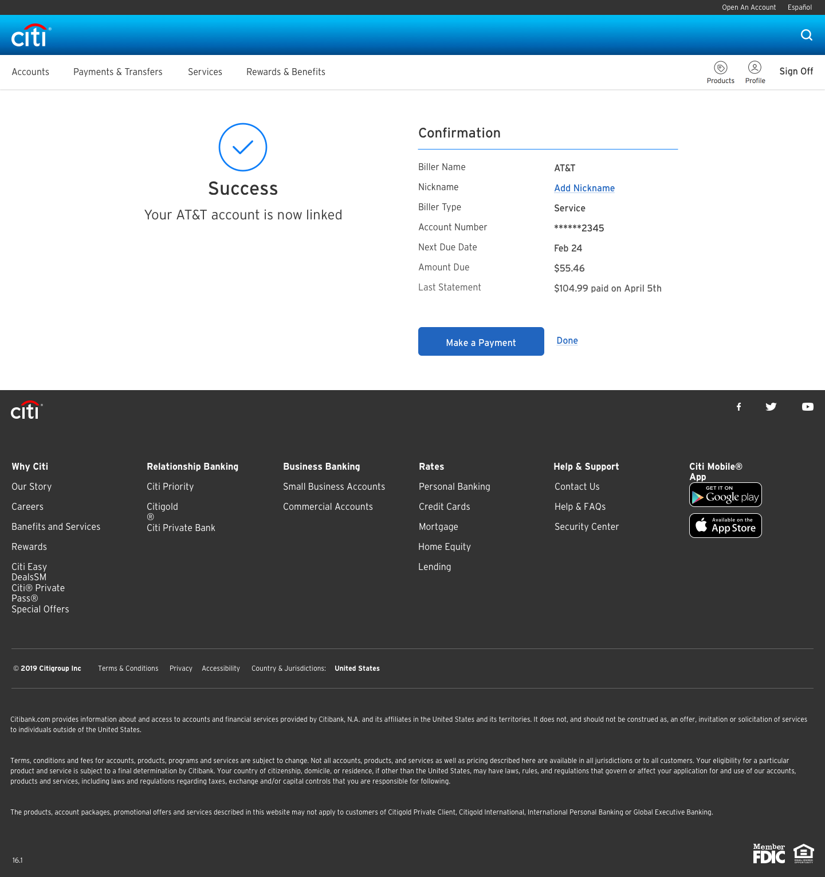Open Security Center link
The width and height of the screenshot is (825, 877).
coord(587,526)
